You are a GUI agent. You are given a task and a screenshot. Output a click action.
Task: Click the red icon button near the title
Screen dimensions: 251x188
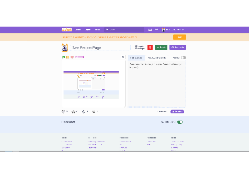coord(150,48)
